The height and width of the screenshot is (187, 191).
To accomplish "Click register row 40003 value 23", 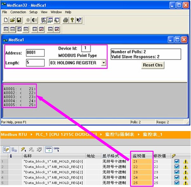I will 19,97.
